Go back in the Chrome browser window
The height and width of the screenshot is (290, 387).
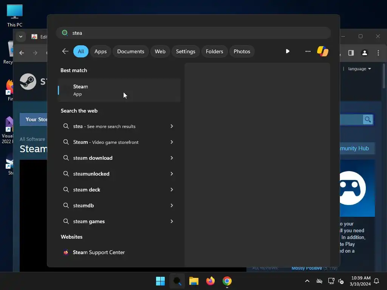[22, 53]
